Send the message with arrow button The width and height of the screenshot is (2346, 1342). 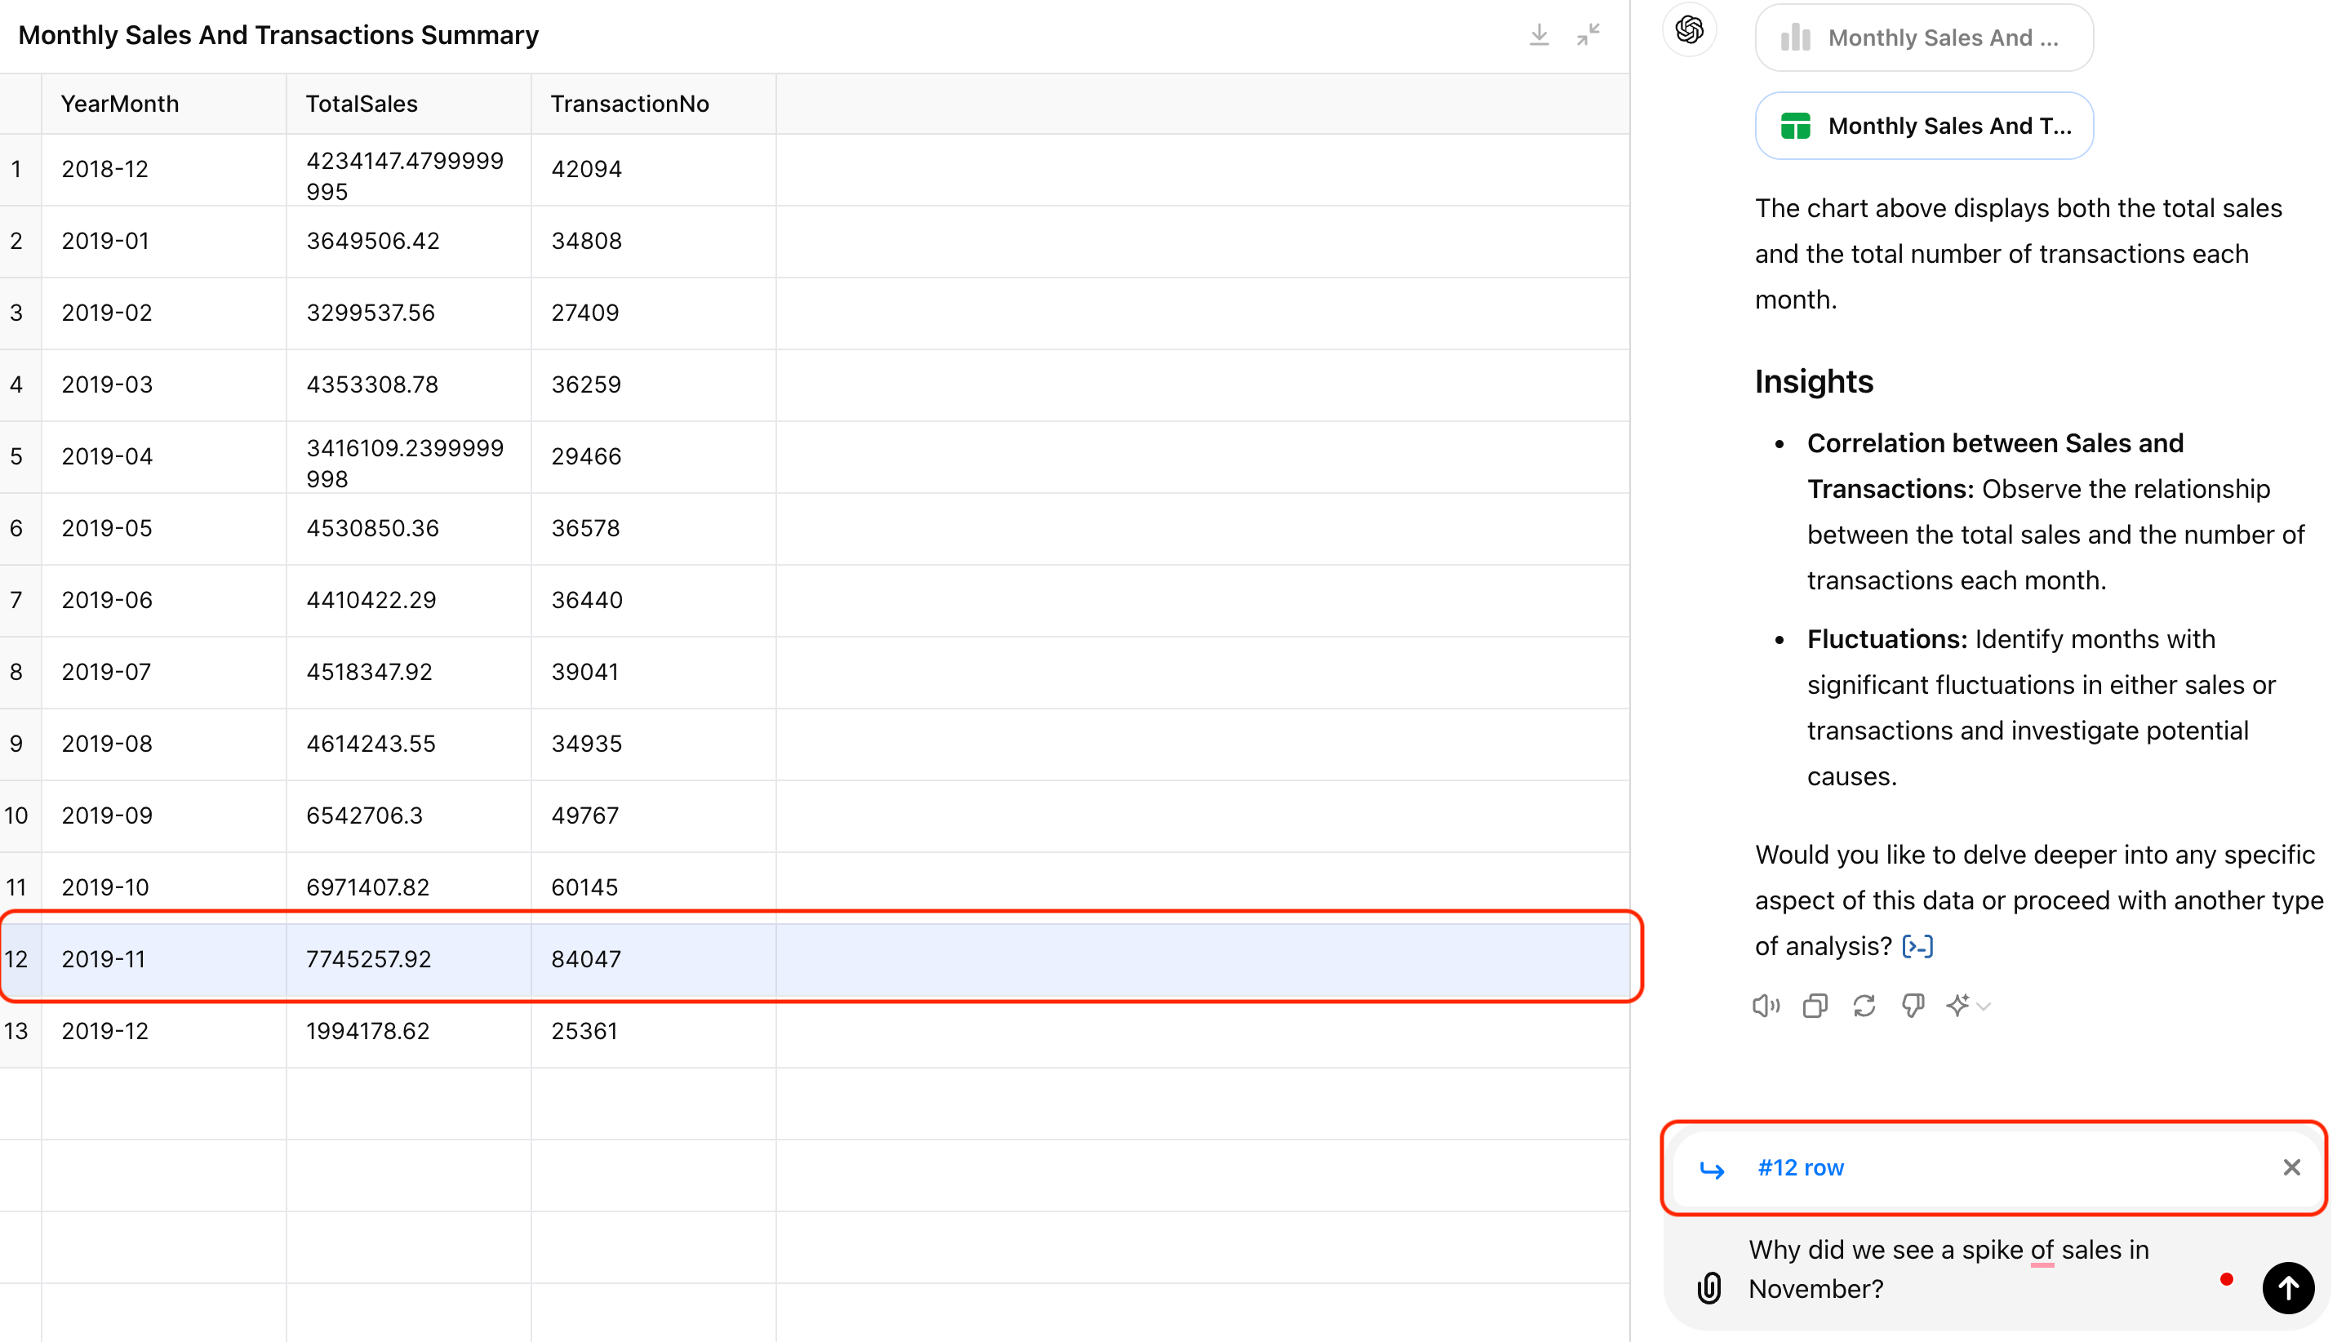point(2287,1287)
